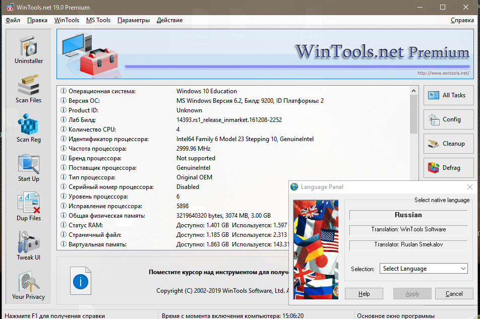The height and width of the screenshot is (319, 480).
Task: Click info icon beside Виртуальная память
Action: point(64,244)
